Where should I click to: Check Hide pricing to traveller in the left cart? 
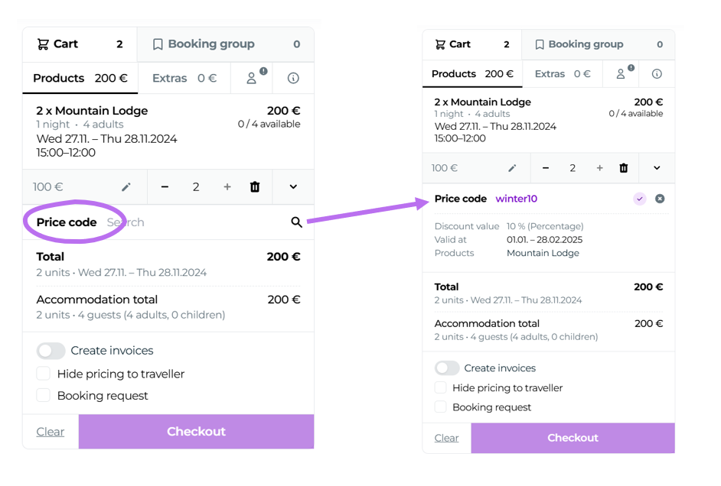(x=44, y=374)
